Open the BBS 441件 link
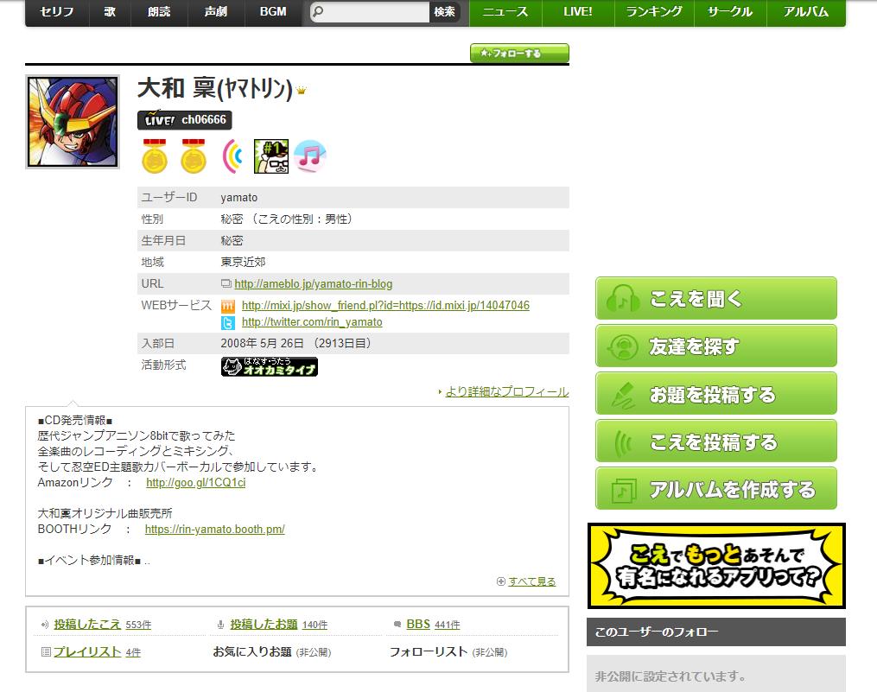Screen dimensions: 877x692 coord(433,625)
